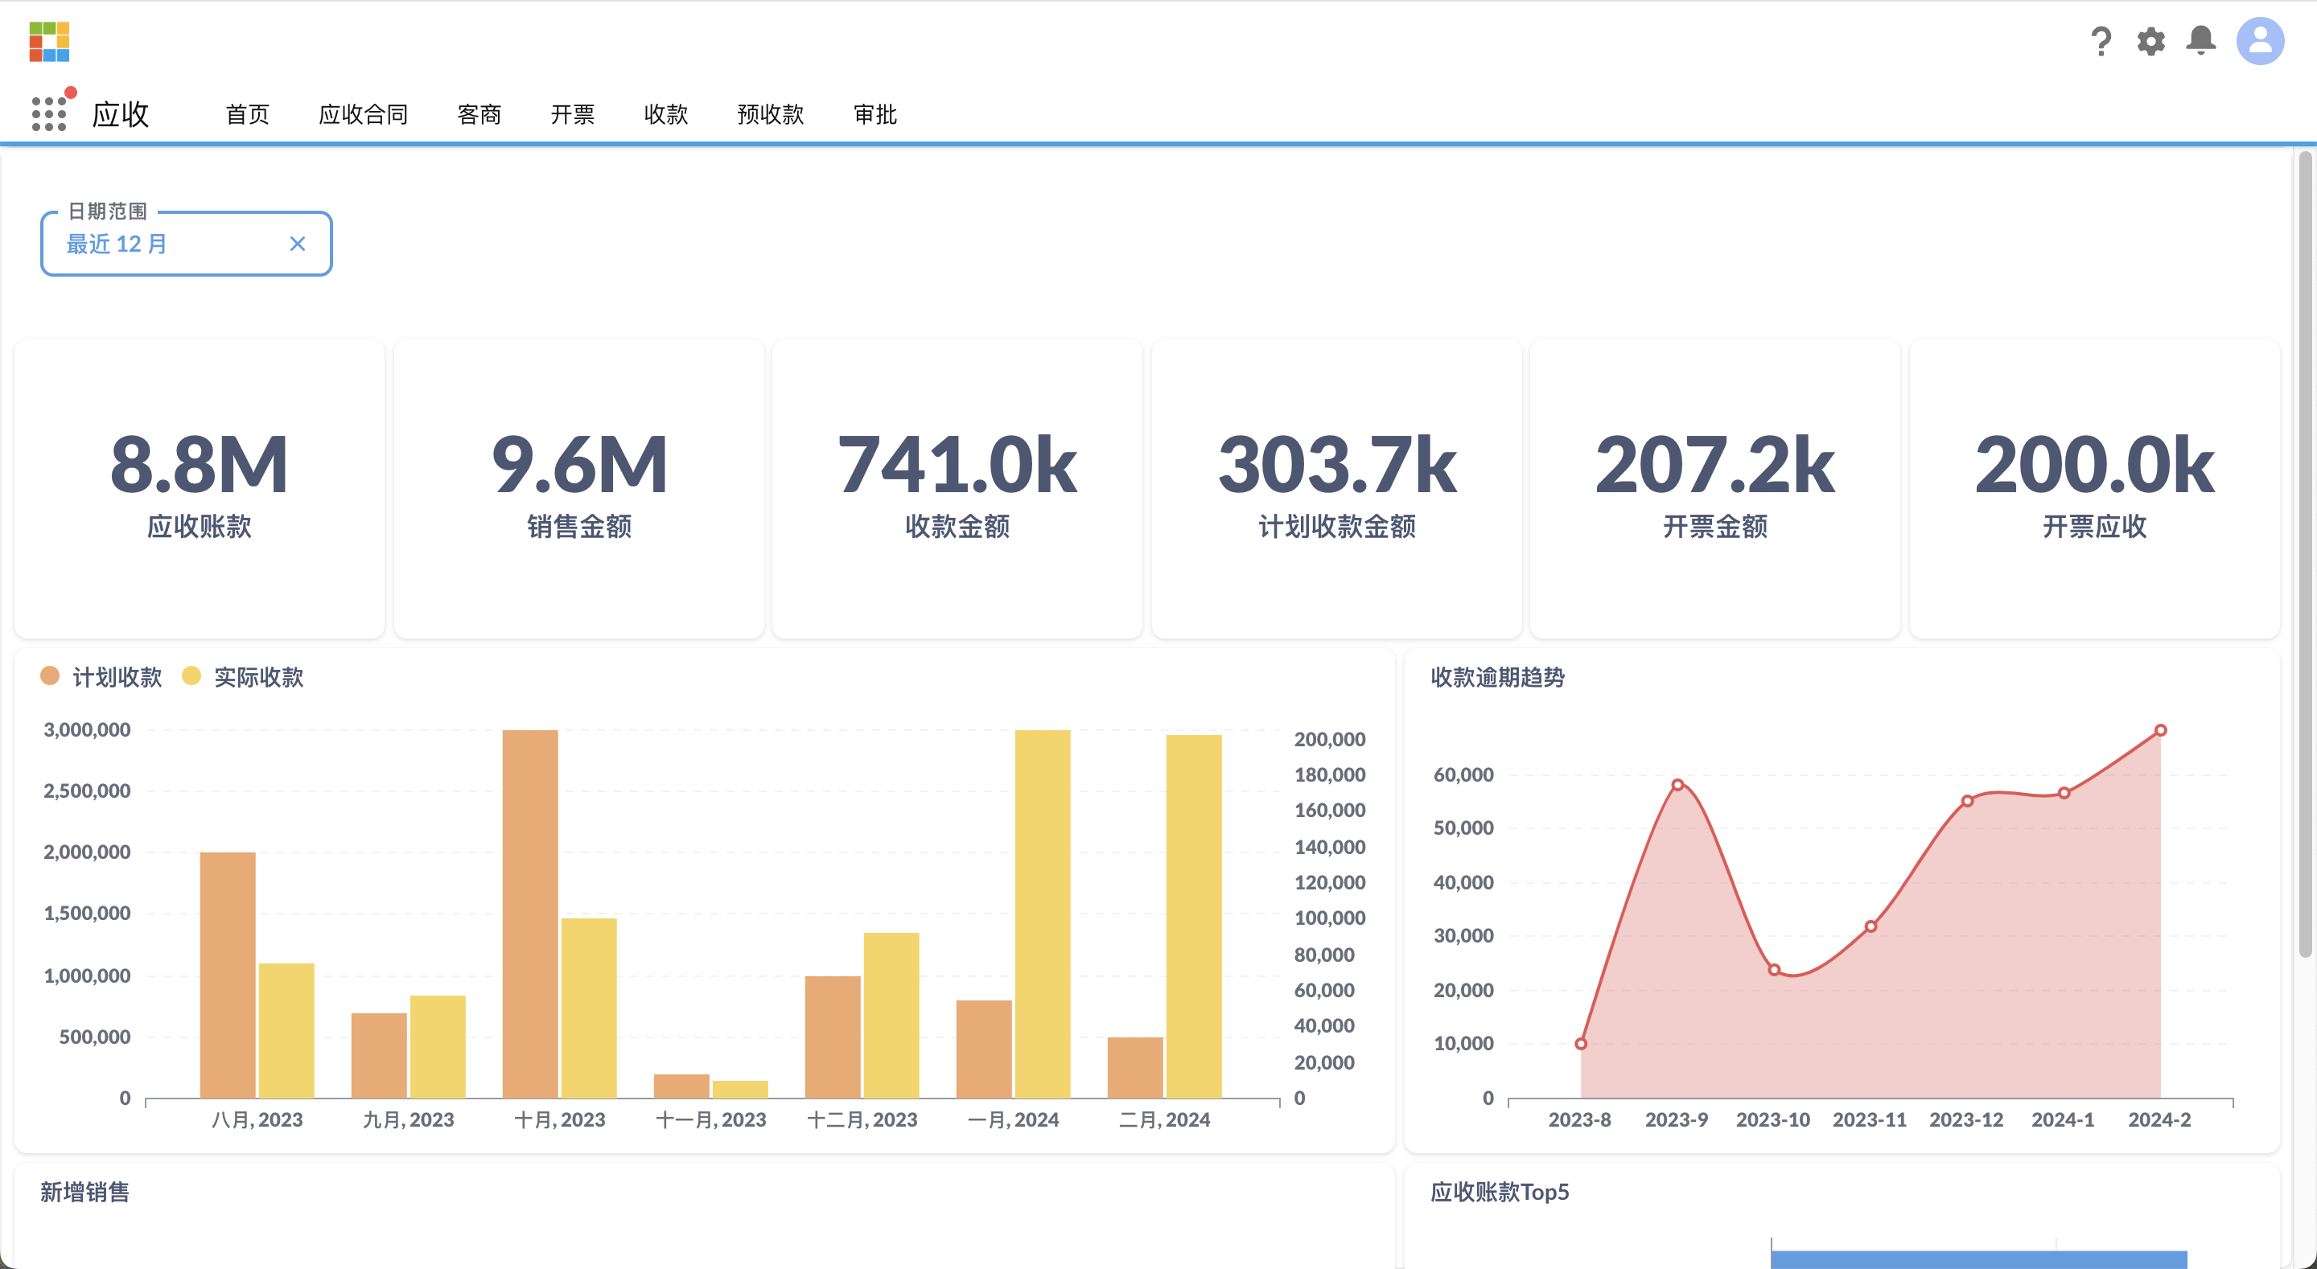Open the 预收款 menu item
Viewport: 2317px width, 1269px height.
(770, 114)
